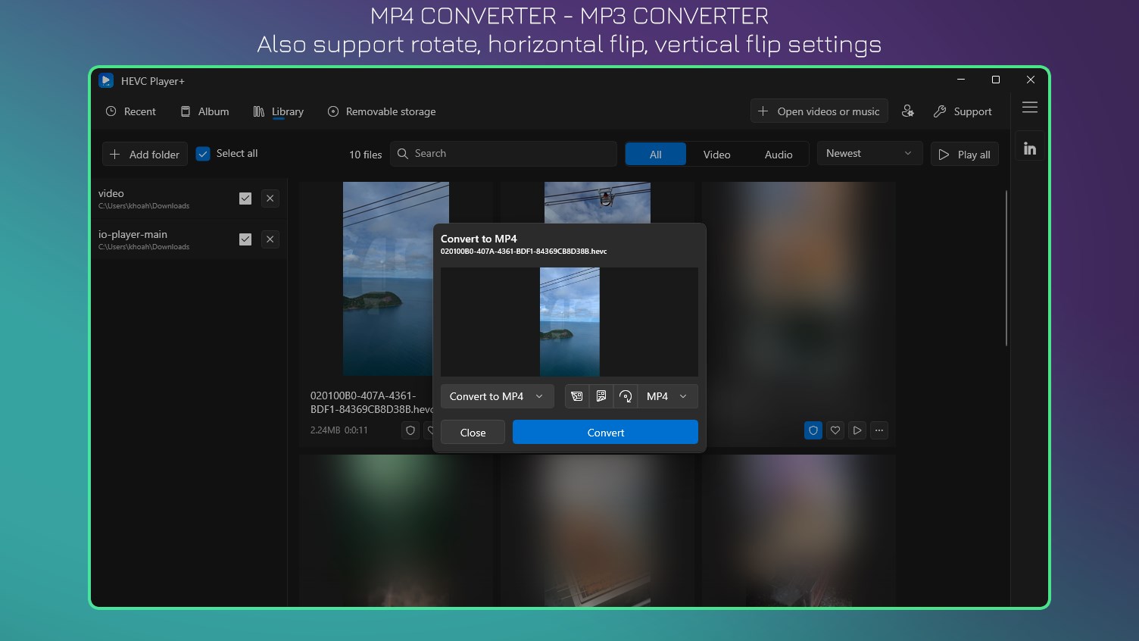Filter the library by Audio
This screenshot has width=1139, height=641.
coord(779,155)
